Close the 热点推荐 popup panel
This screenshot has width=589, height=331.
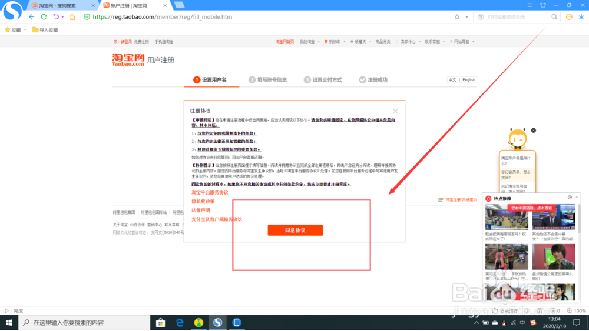tap(577, 197)
